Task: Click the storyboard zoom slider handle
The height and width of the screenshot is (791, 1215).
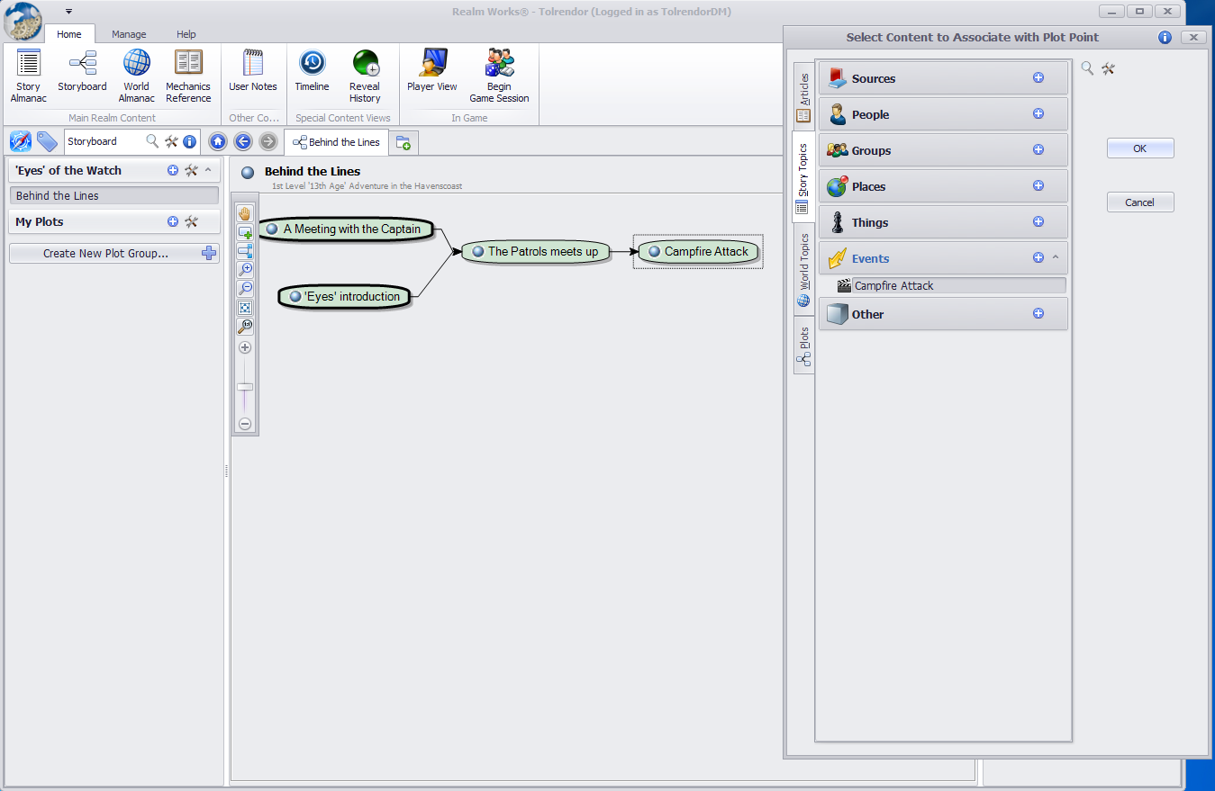Action: pos(245,387)
